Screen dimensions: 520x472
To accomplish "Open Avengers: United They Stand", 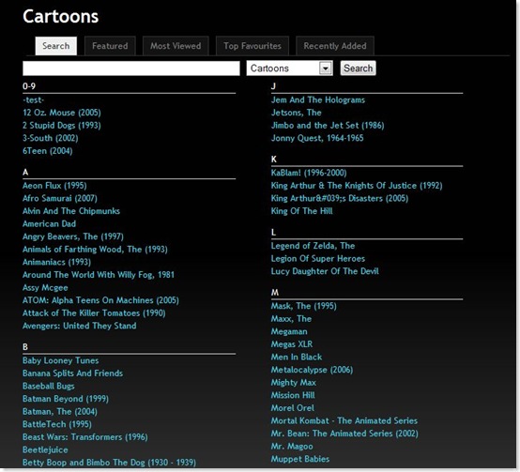I will 79,327.
